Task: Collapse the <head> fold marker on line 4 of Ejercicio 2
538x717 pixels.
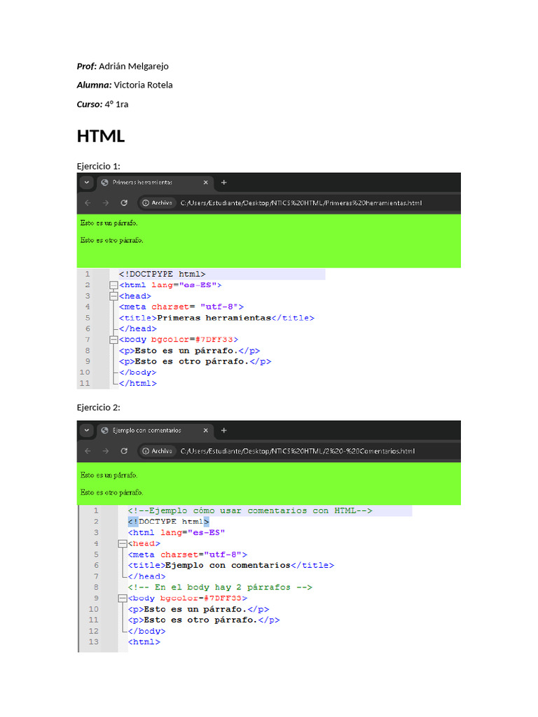Action: click(x=122, y=543)
